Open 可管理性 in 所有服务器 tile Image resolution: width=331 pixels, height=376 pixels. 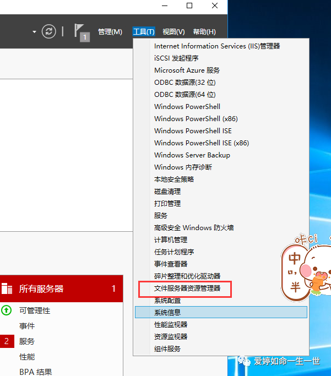click(x=35, y=310)
